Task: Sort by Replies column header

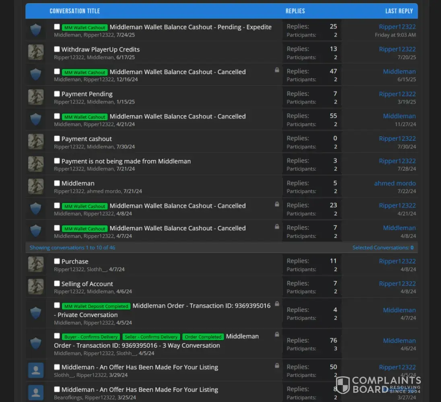Action: pyautogui.click(x=295, y=11)
